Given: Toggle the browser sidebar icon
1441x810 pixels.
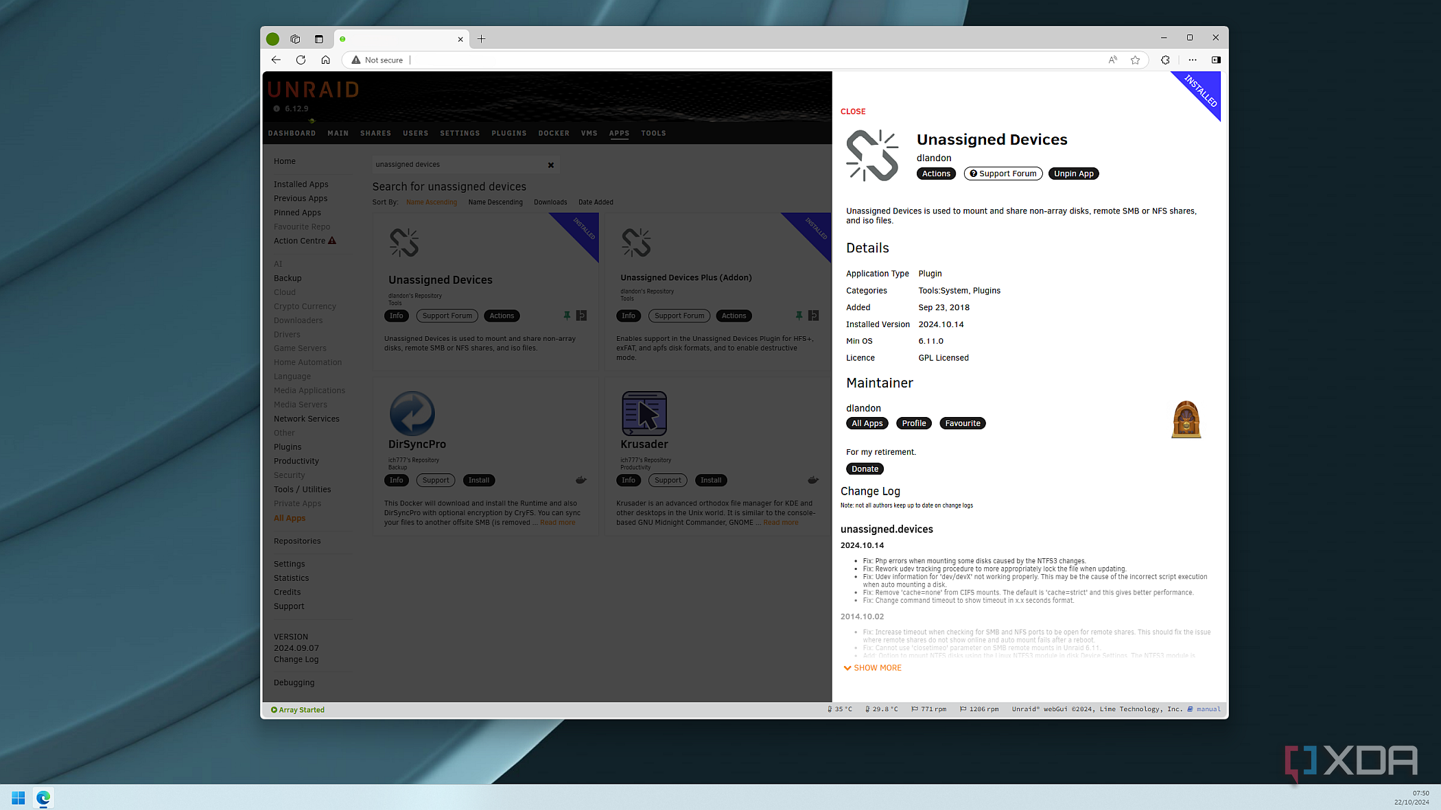Looking at the screenshot, I should point(1215,60).
